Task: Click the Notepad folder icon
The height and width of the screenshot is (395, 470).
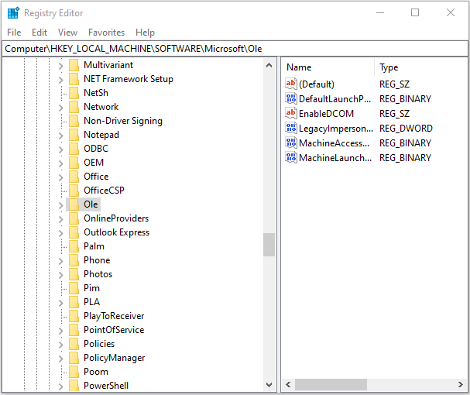Action: (74, 135)
